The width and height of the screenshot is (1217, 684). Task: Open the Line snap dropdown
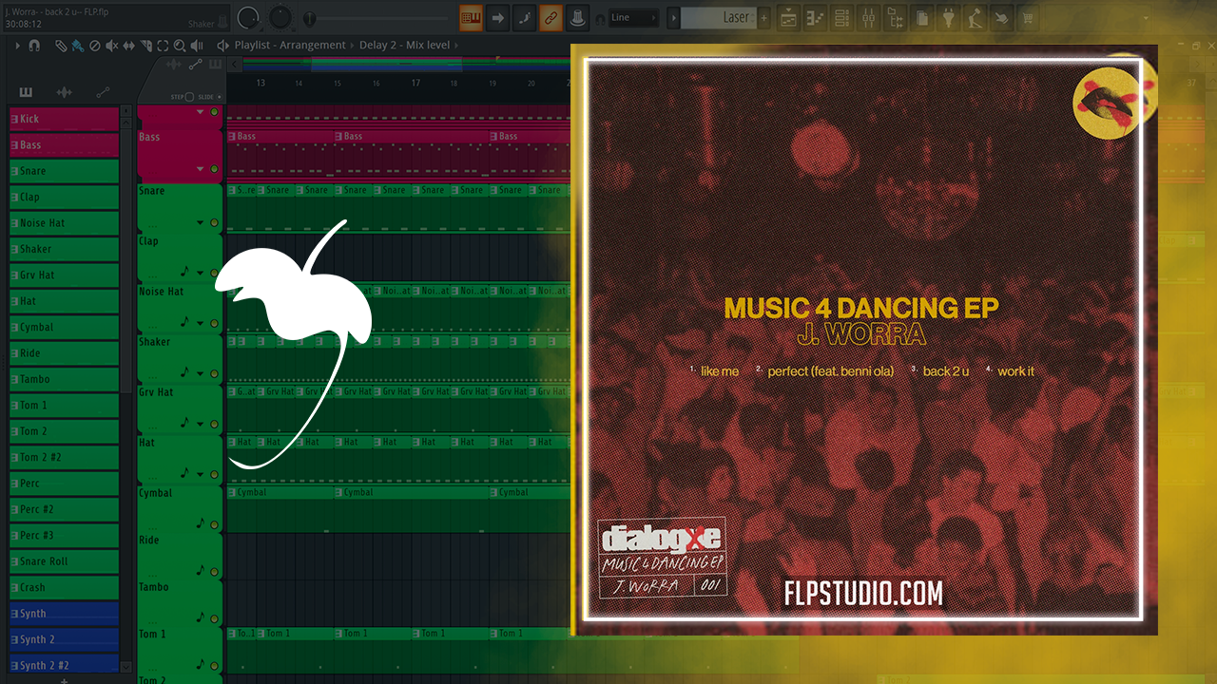click(x=632, y=18)
